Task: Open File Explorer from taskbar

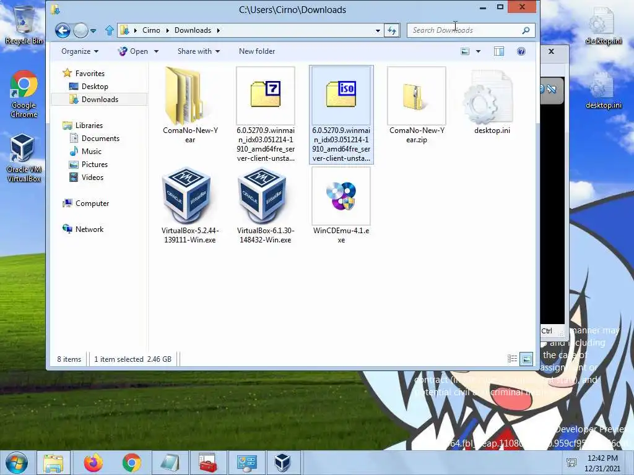Action: coord(54,463)
